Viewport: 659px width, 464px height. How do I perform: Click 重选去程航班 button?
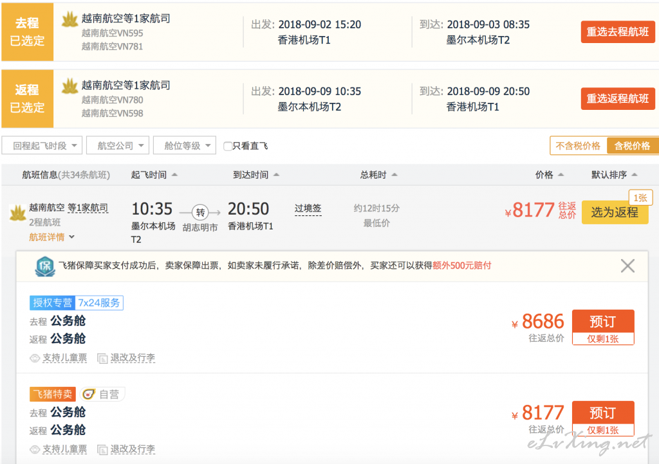pos(617,32)
